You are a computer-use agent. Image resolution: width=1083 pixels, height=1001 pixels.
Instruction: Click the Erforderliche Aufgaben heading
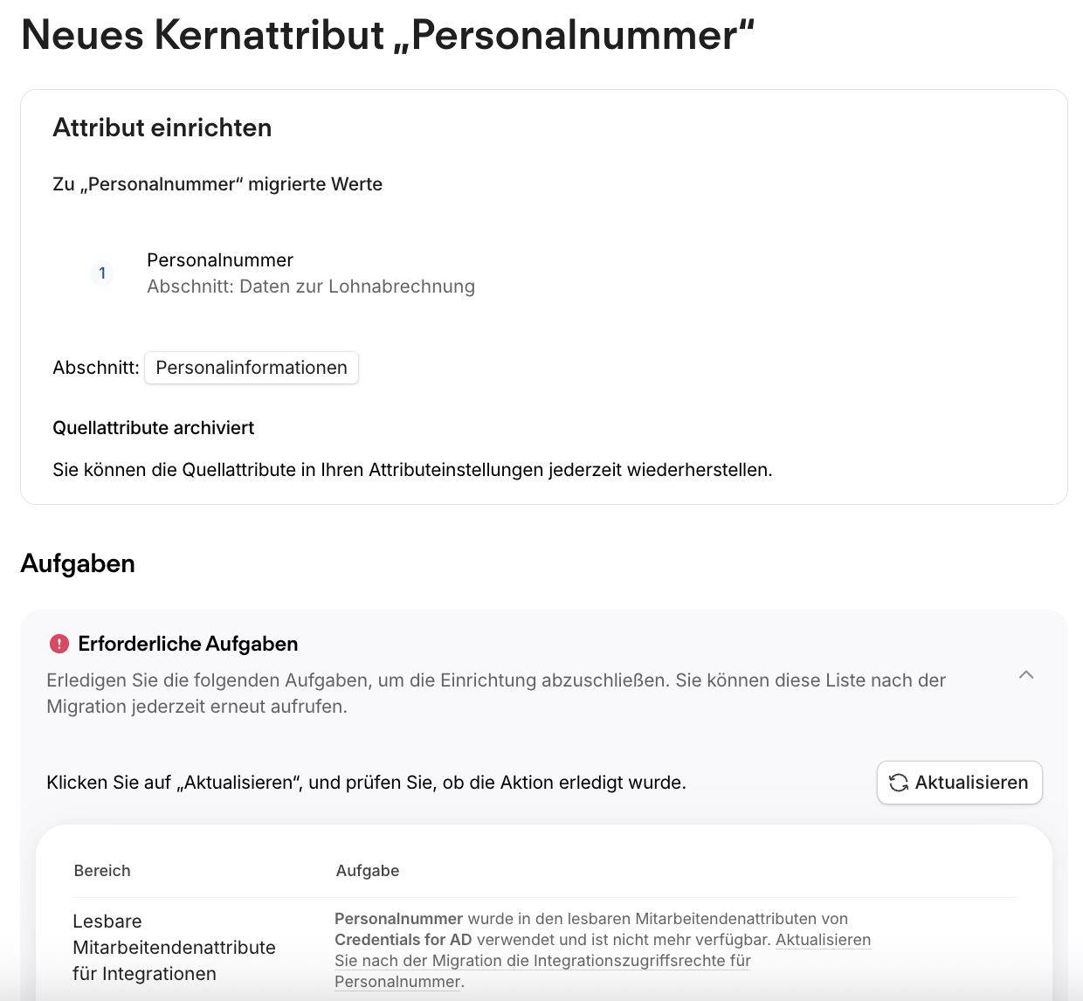(x=188, y=644)
